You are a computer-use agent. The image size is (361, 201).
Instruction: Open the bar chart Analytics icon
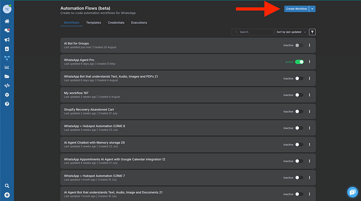pyautogui.click(x=7, y=67)
